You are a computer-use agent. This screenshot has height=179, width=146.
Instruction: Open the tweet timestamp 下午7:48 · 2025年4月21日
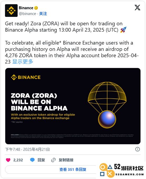(x=27, y=149)
